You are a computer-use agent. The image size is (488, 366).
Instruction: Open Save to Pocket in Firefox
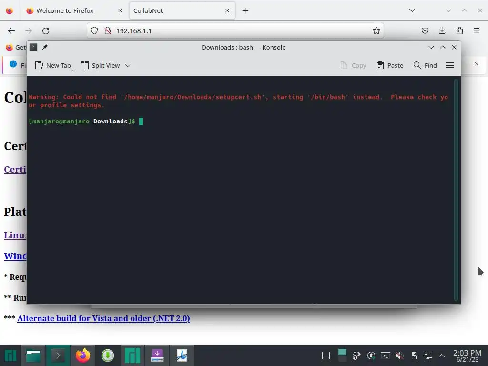[x=425, y=30]
